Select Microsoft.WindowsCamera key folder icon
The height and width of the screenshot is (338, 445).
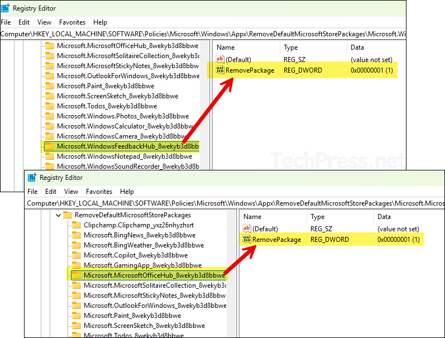(x=50, y=136)
